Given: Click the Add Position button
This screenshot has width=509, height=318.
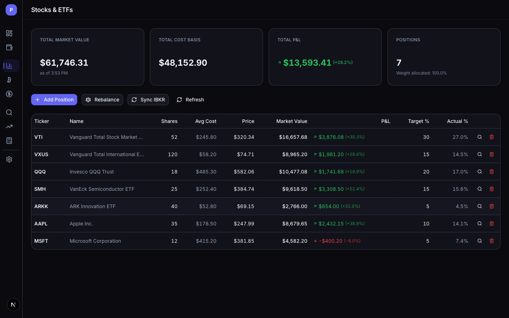Looking at the screenshot, I should pos(54,100).
